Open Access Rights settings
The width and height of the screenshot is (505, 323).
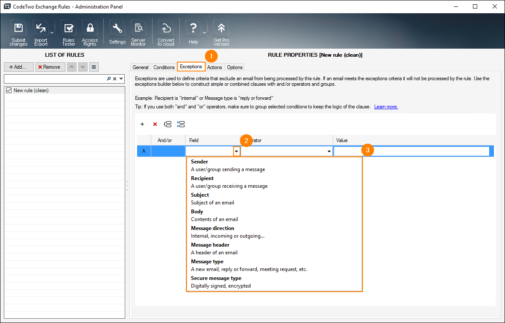90,33
